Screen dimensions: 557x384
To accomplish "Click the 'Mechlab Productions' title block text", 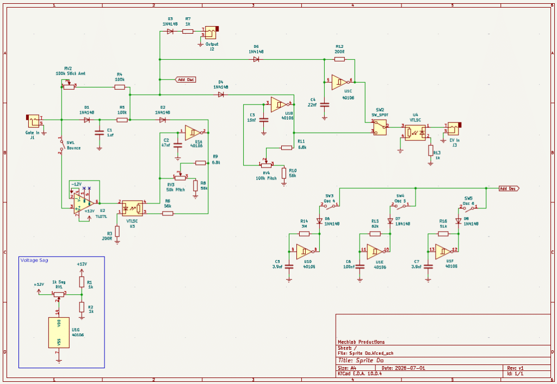I will (x=361, y=342).
